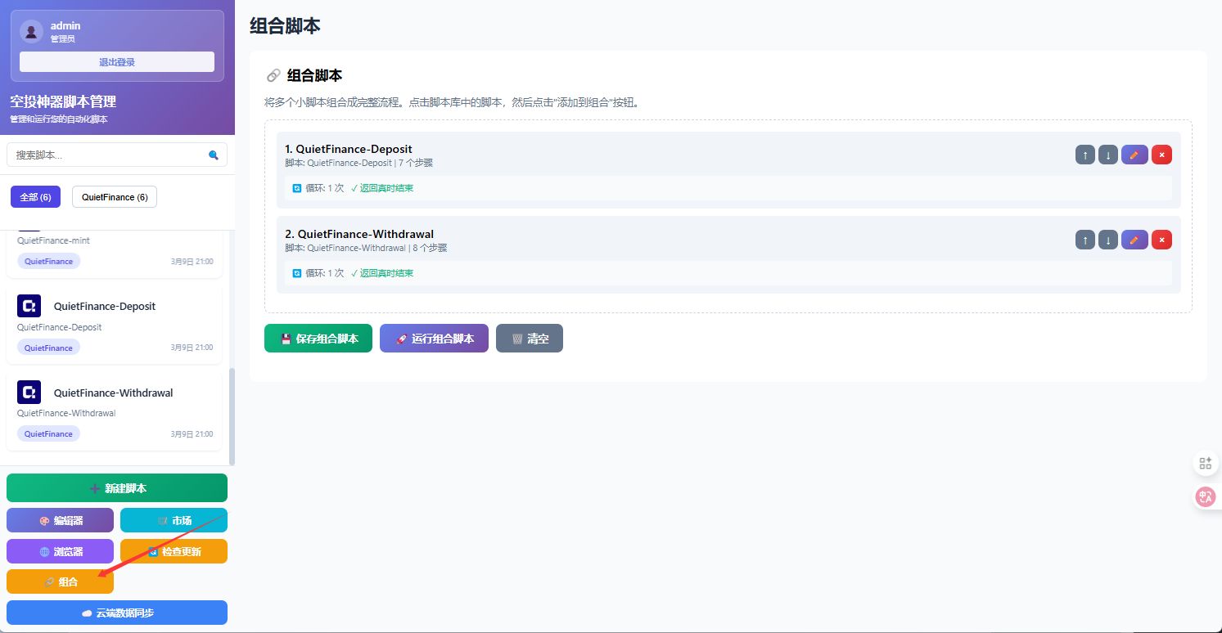Viewport: 1222px width, 633px height.
Task: Move QuietFinance-Deposit down with arrow icon
Action: [1107, 155]
